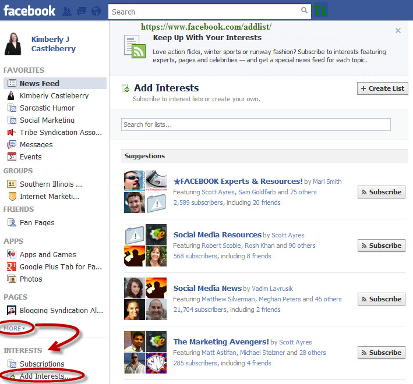Click FACEBOOK Experts list thumbnail collage
This screenshot has height=384, width=413.
[145, 191]
